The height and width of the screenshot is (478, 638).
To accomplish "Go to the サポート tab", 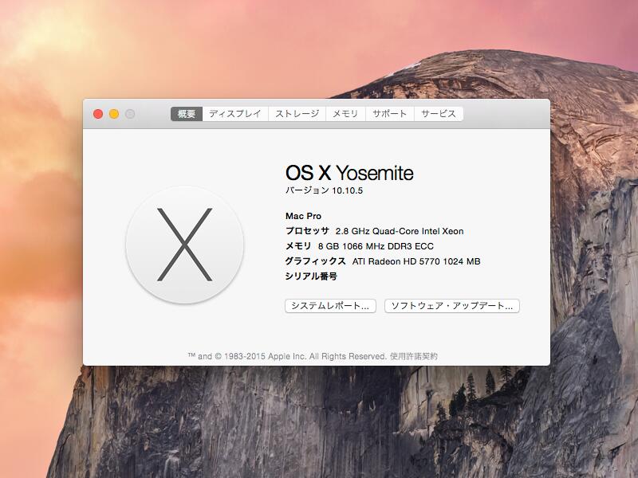I will [x=389, y=114].
